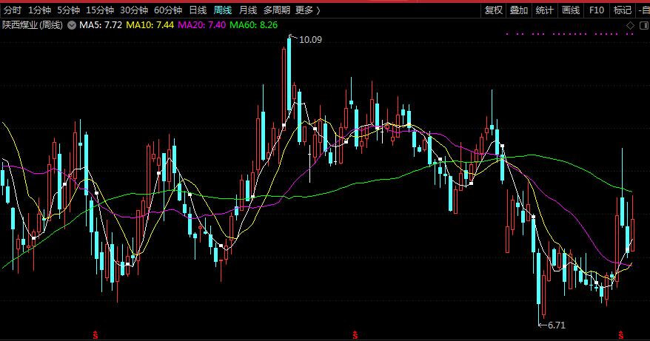Click the diamond icon at chart top right

630,26
